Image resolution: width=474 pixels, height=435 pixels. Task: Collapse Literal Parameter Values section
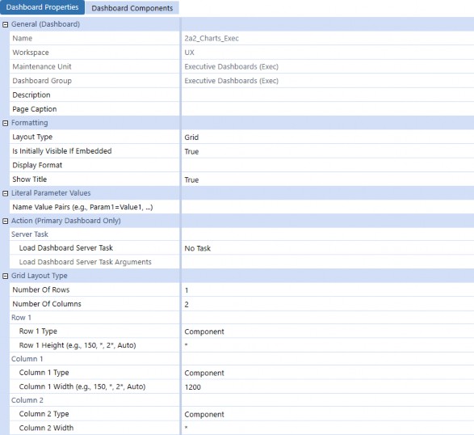click(5, 193)
